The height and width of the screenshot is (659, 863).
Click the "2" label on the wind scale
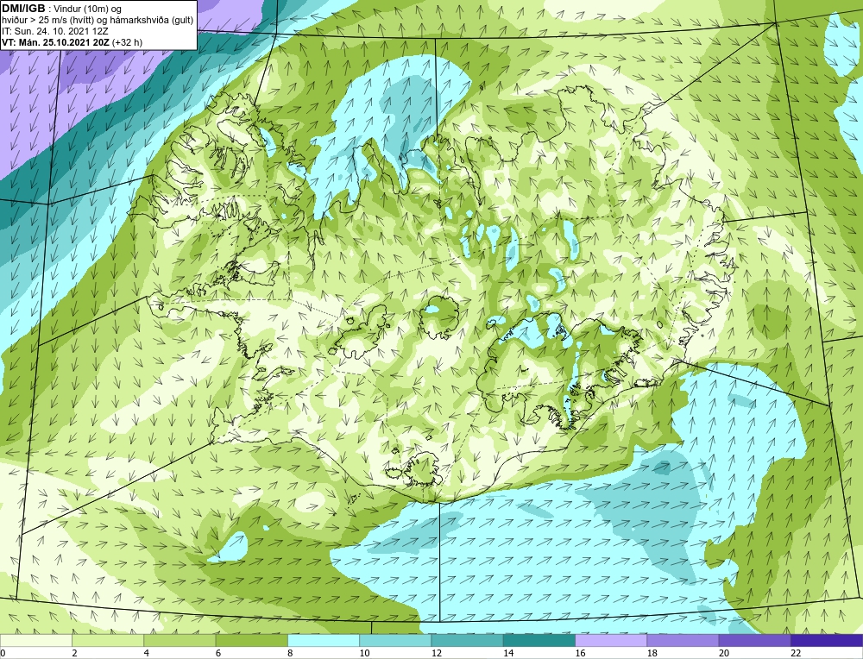pyautogui.click(x=74, y=653)
